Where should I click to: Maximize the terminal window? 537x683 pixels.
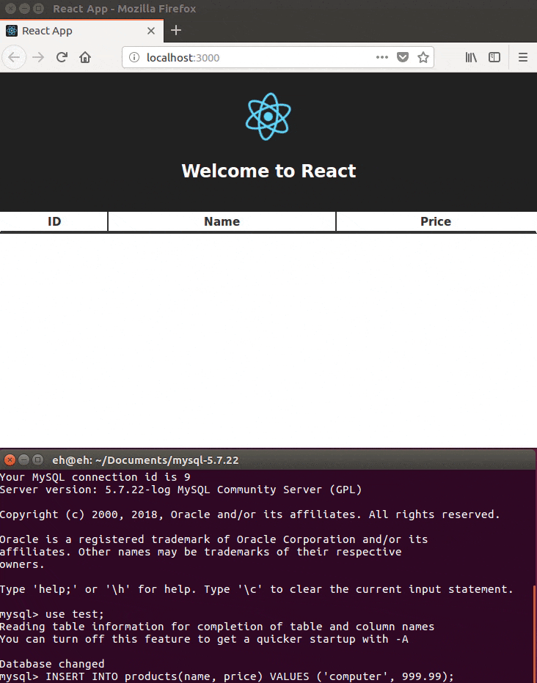(x=38, y=460)
